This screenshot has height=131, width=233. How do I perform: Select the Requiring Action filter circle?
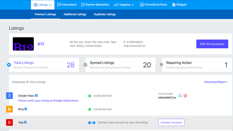tap(162, 65)
